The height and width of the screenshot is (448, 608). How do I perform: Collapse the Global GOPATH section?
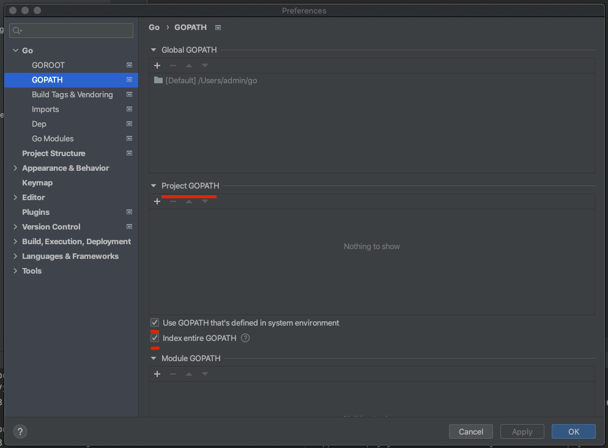[x=154, y=50]
